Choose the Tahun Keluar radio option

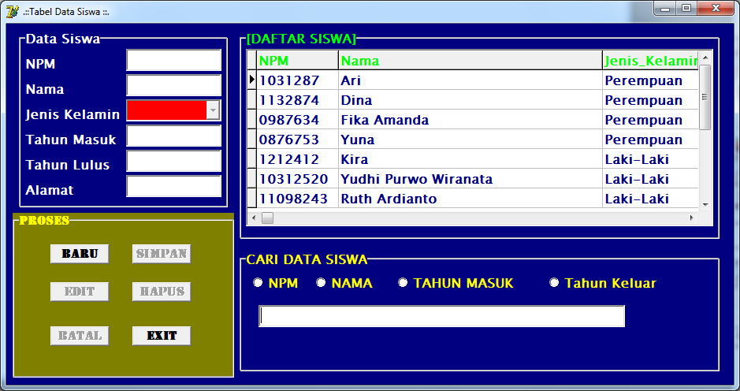tap(554, 282)
